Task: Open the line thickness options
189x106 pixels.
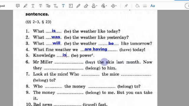Action: tap(145, 6)
